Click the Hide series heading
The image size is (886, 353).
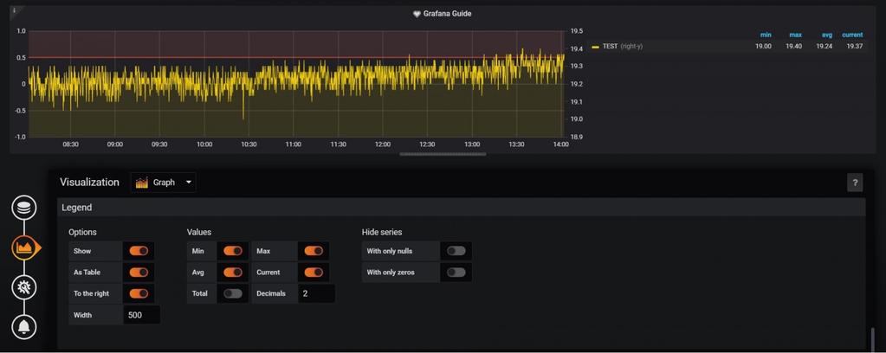382,232
